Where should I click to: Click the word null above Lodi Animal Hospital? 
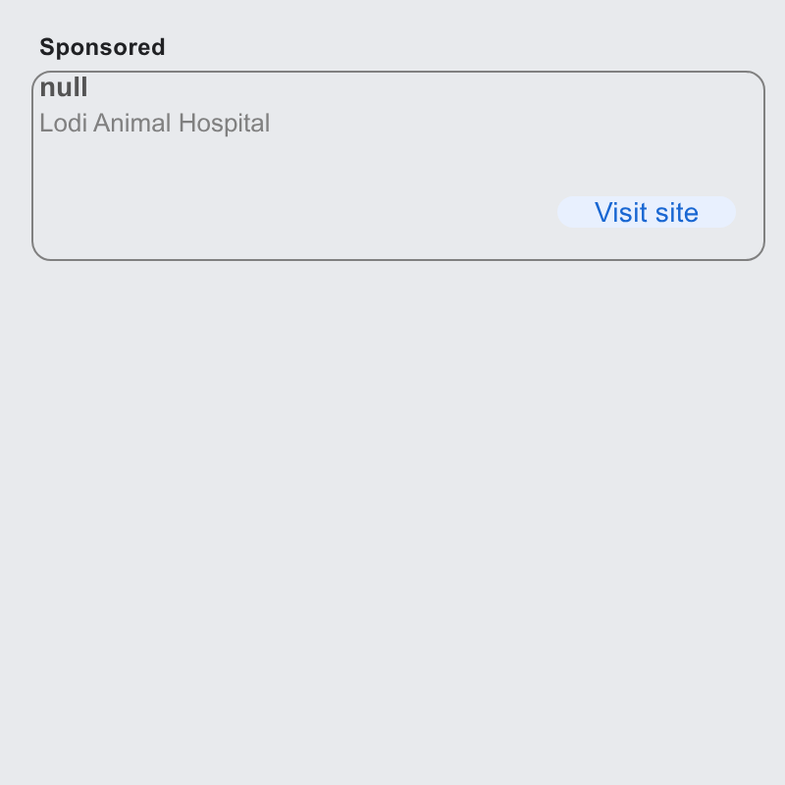64,87
